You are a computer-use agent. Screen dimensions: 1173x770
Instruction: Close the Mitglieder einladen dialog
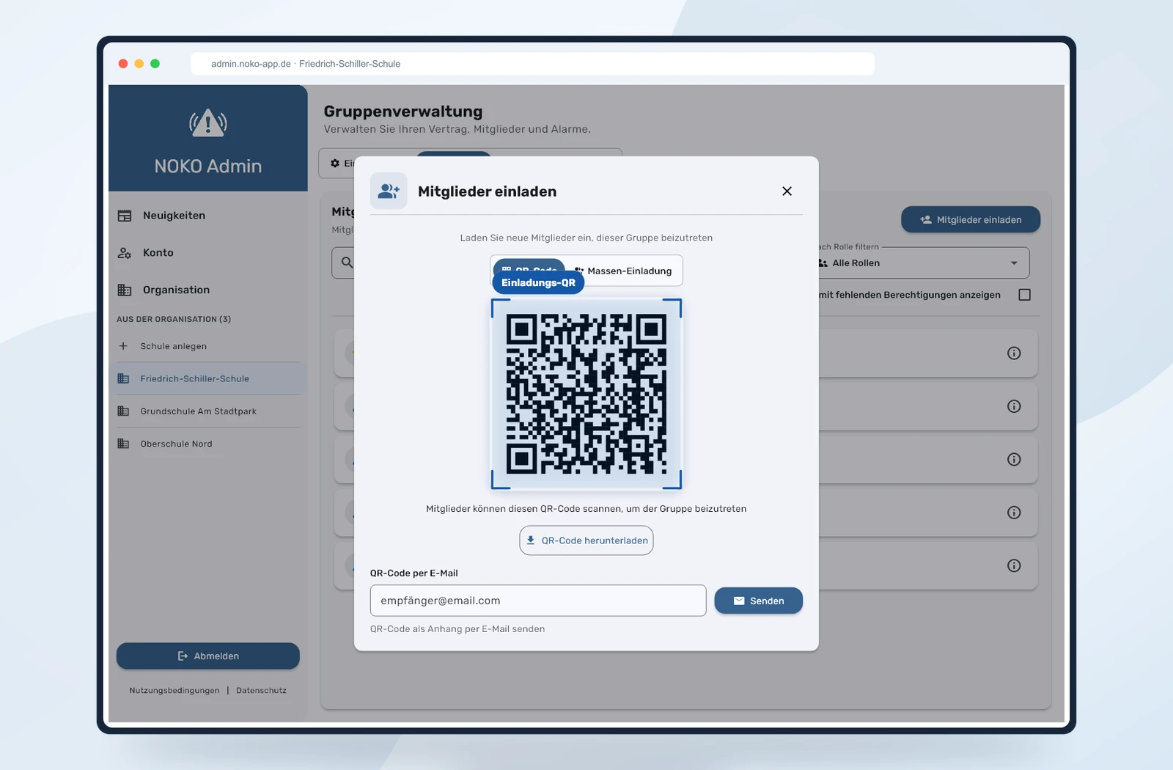787,191
